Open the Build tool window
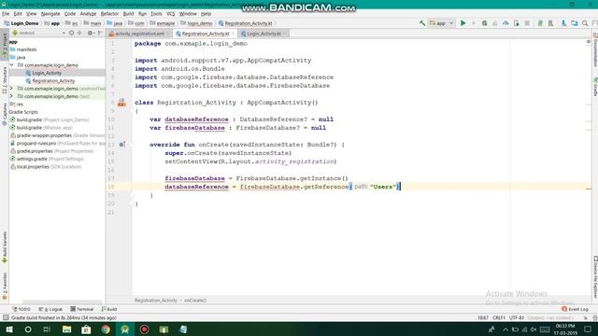Screen dimensions: 598x336 pyautogui.click(x=109, y=309)
